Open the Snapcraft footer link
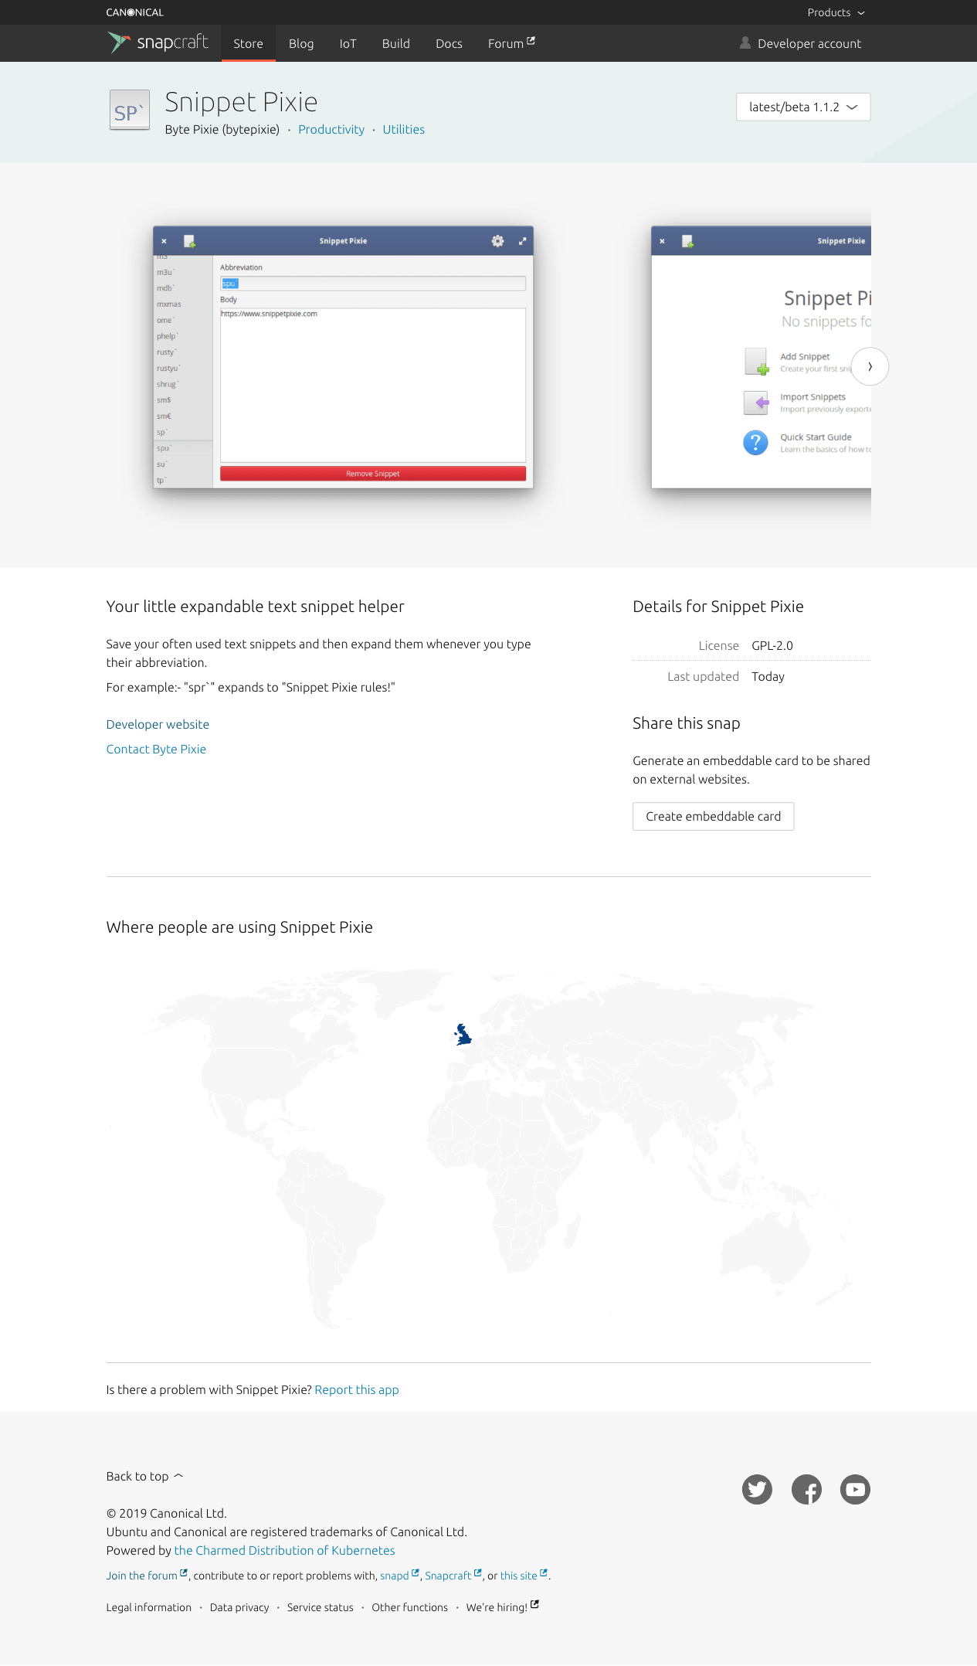 click(x=453, y=1576)
